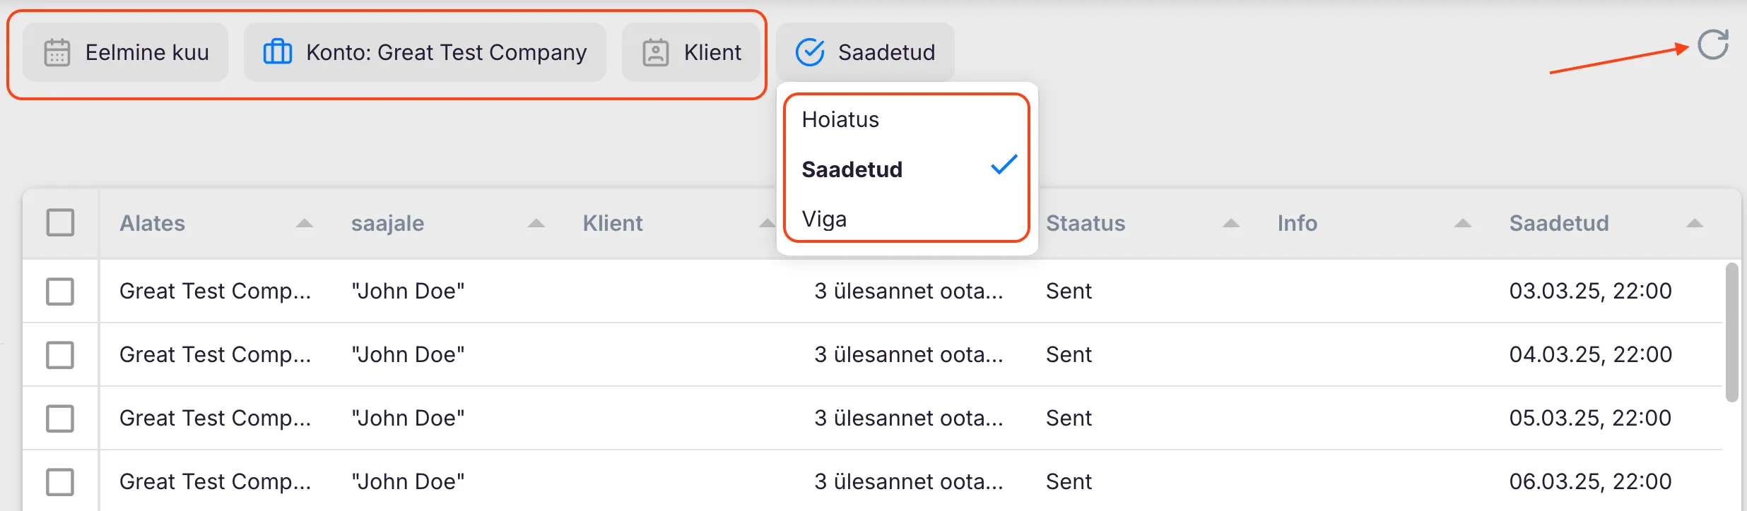
Task: Sort by the Staatus column arrow
Action: coord(1231,224)
